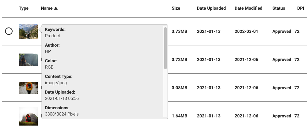Sort by the Status column header
Image resolution: width=307 pixels, height=129 pixels.
(x=279, y=8)
